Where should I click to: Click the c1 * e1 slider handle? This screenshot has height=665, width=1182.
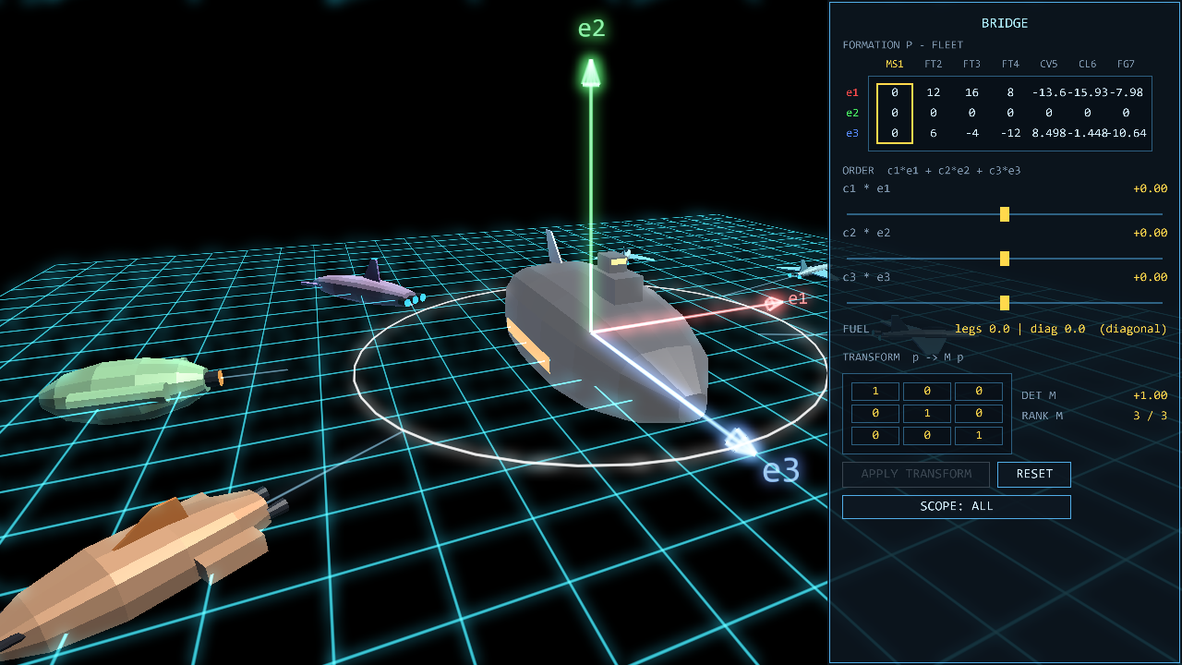[1005, 214]
